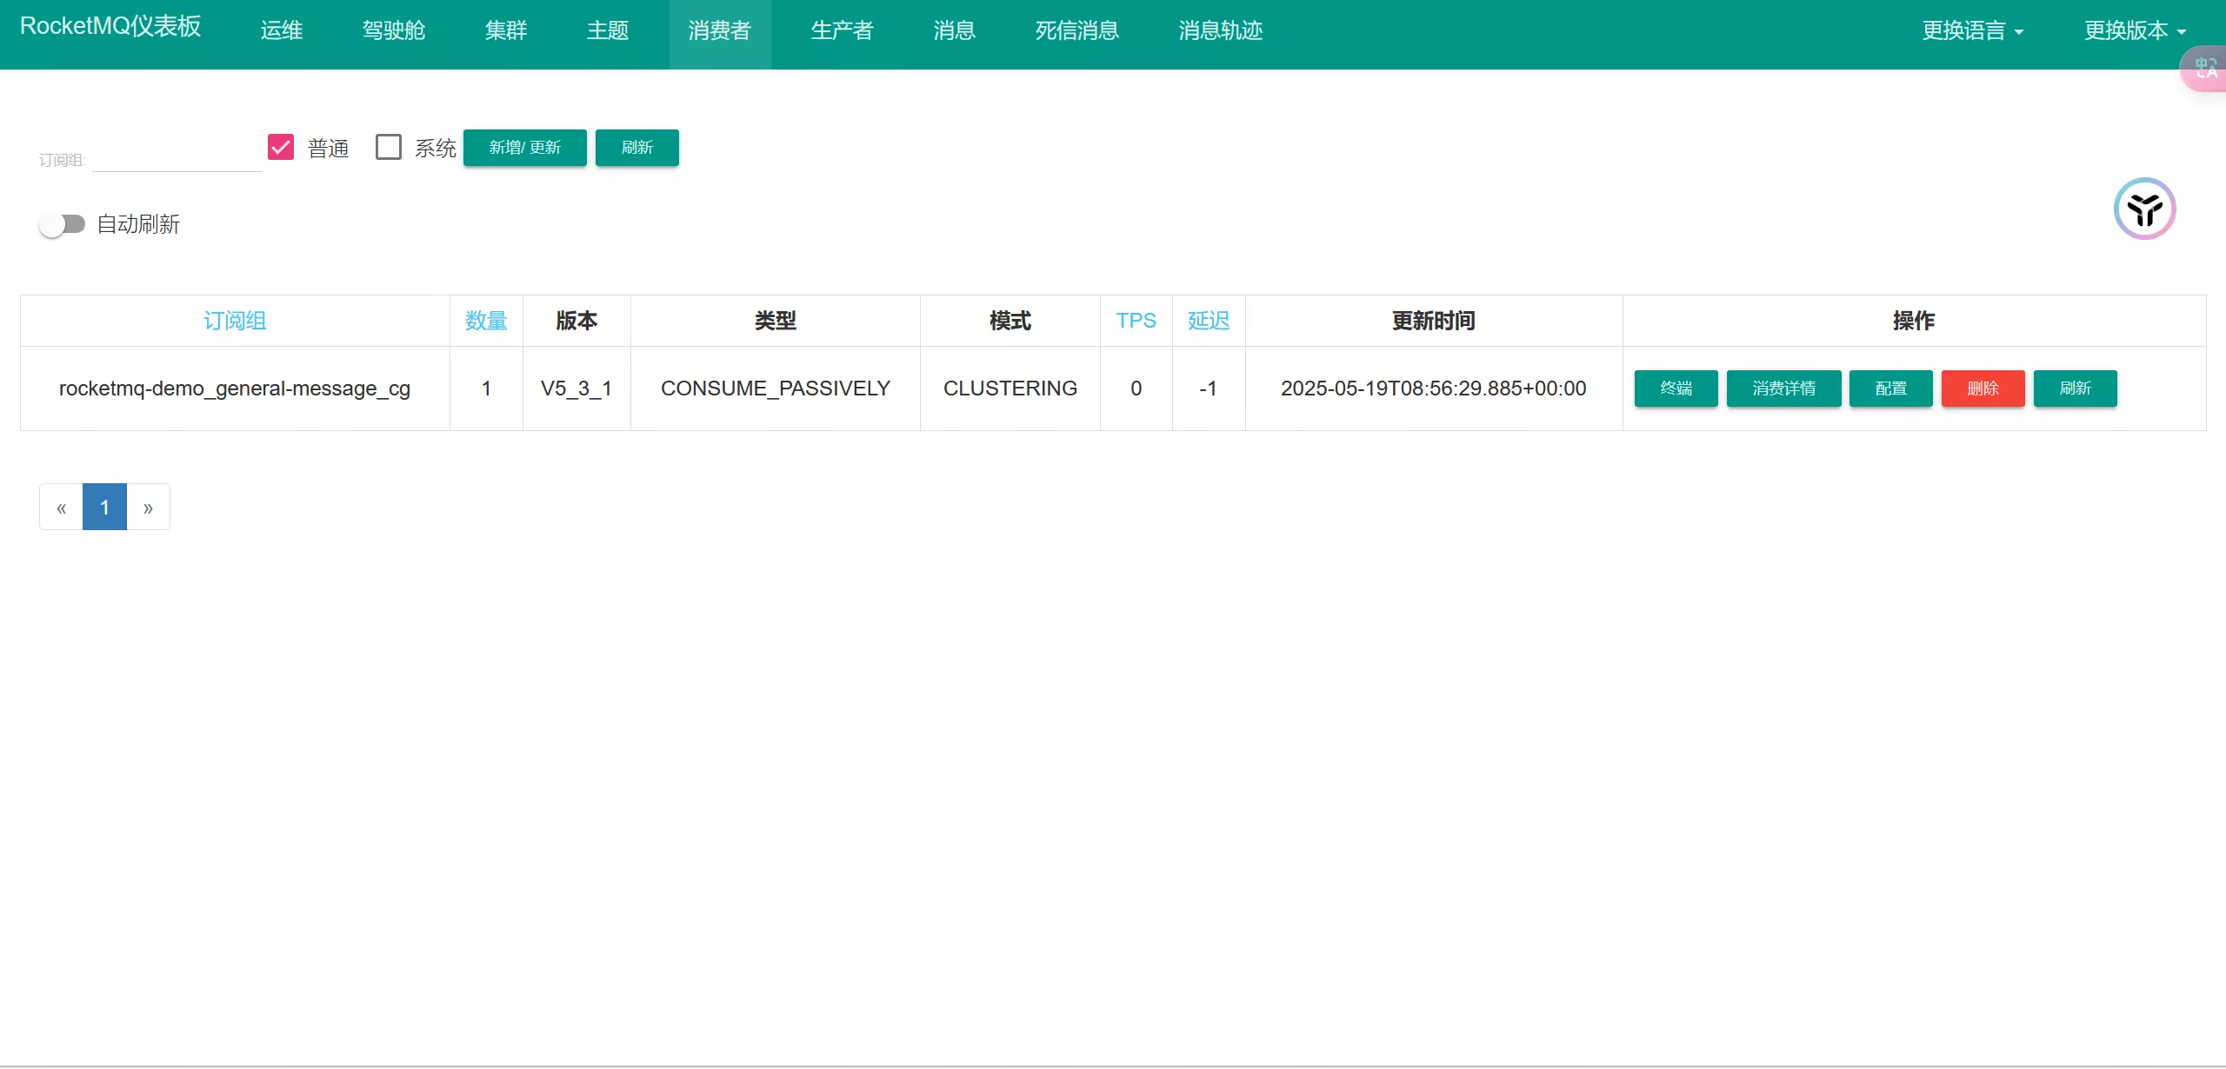Sort table by 订阅组 column header
The height and width of the screenshot is (1069, 2226).
(235, 321)
